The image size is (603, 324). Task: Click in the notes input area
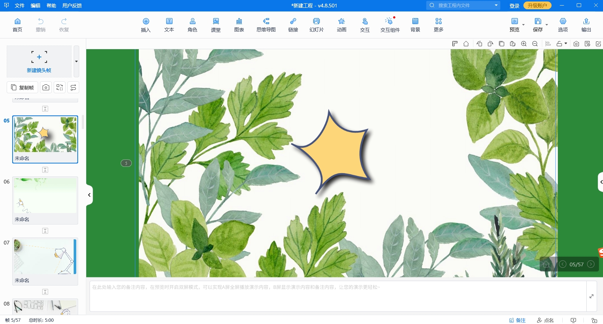pos(338,296)
